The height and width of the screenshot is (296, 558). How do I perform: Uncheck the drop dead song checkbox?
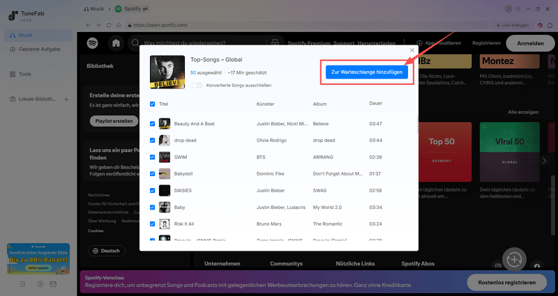coord(152,141)
